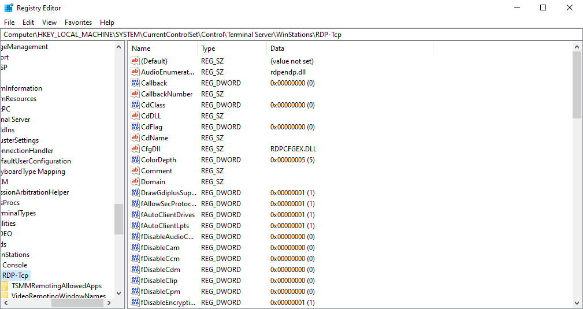Viewport: 583px width, 309px height.
Task: Sort values by Name column header
Action: (163, 49)
